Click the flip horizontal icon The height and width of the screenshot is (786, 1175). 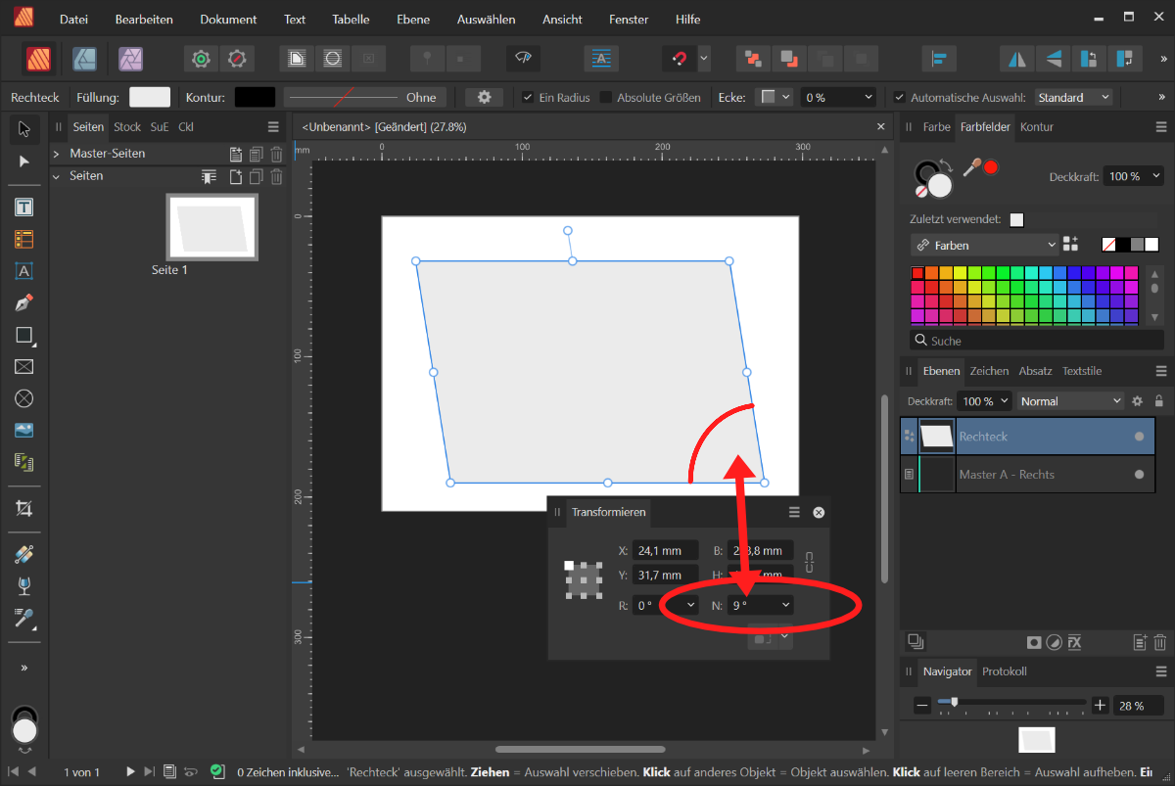[x=1016, y=58]
